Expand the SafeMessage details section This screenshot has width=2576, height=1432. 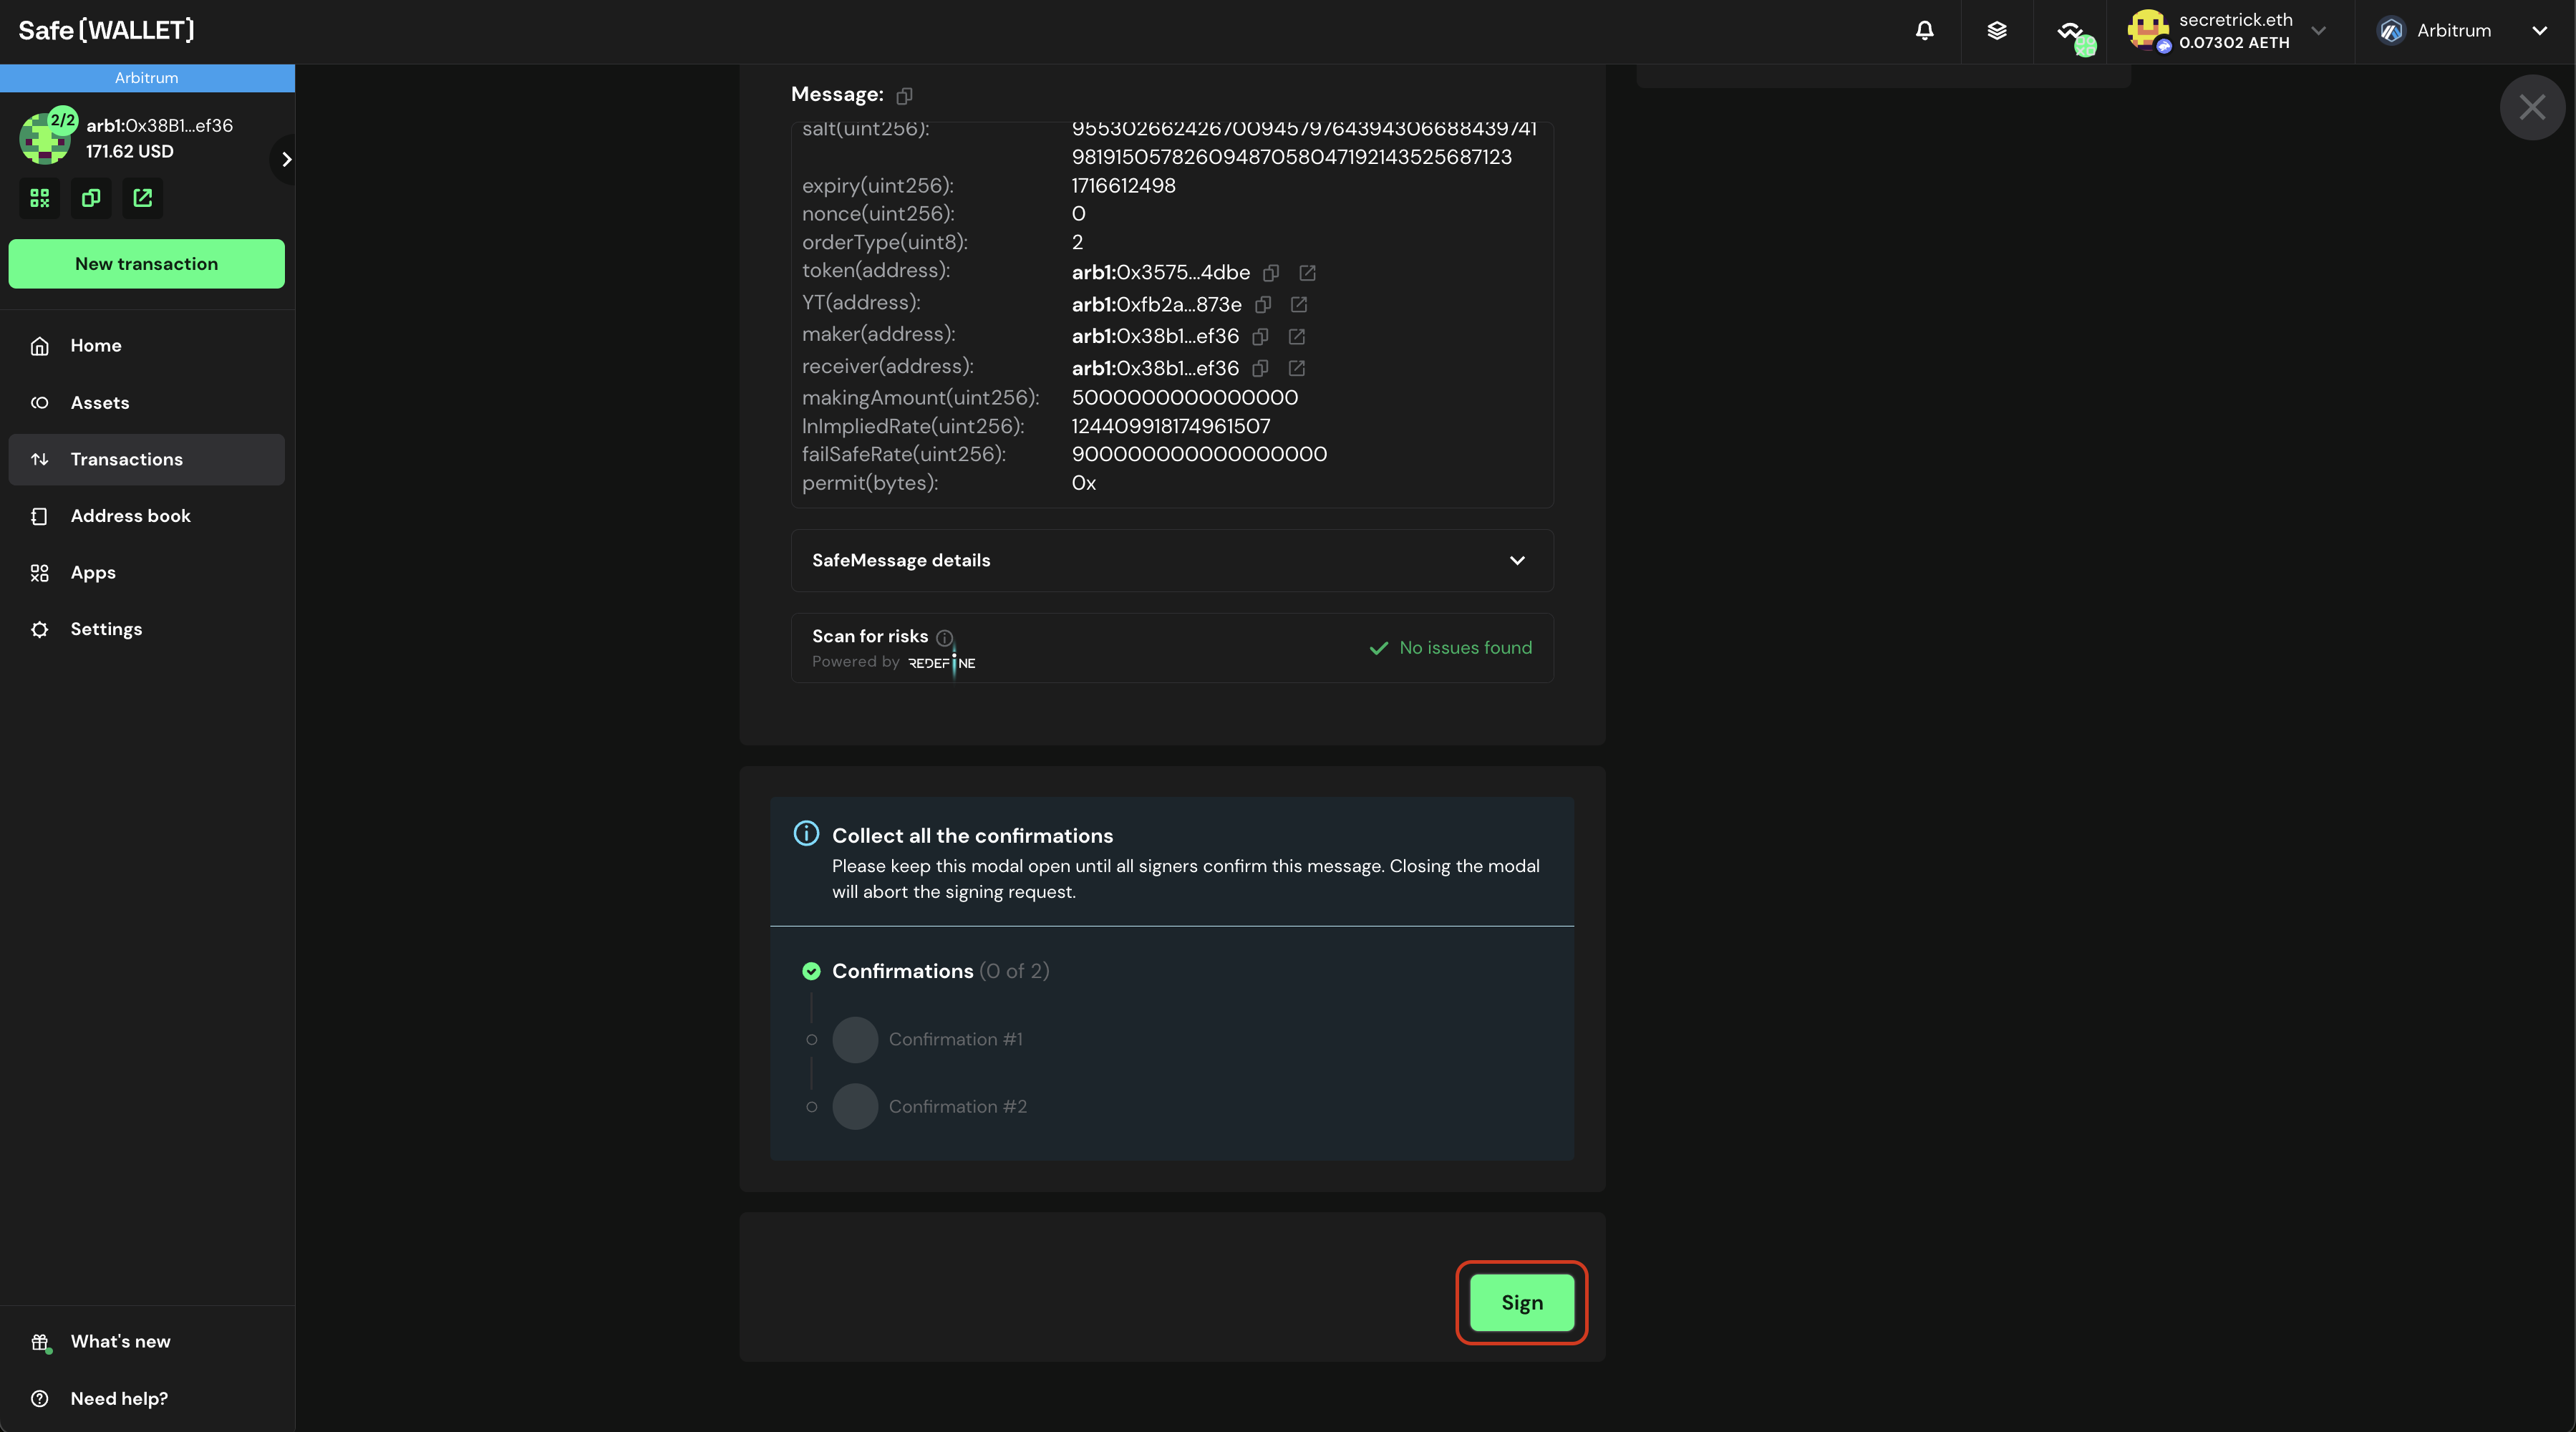1517,561
